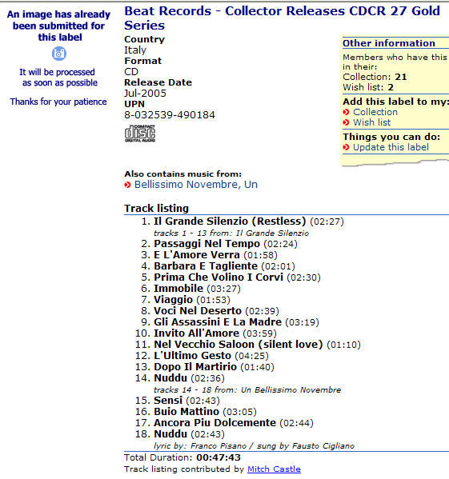Click red arrow bullet beside Wish list
Screen dimensions: 449x479
tap(346, 122)
